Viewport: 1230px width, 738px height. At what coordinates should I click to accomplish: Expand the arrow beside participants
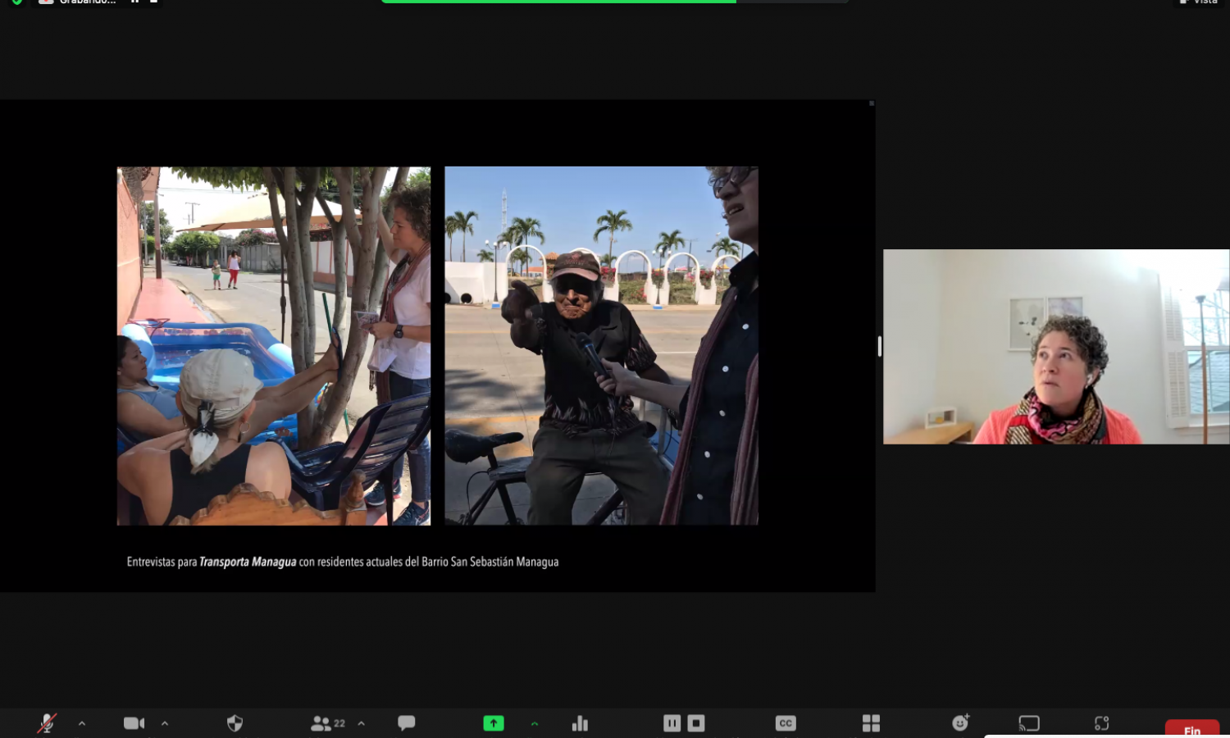362,722
